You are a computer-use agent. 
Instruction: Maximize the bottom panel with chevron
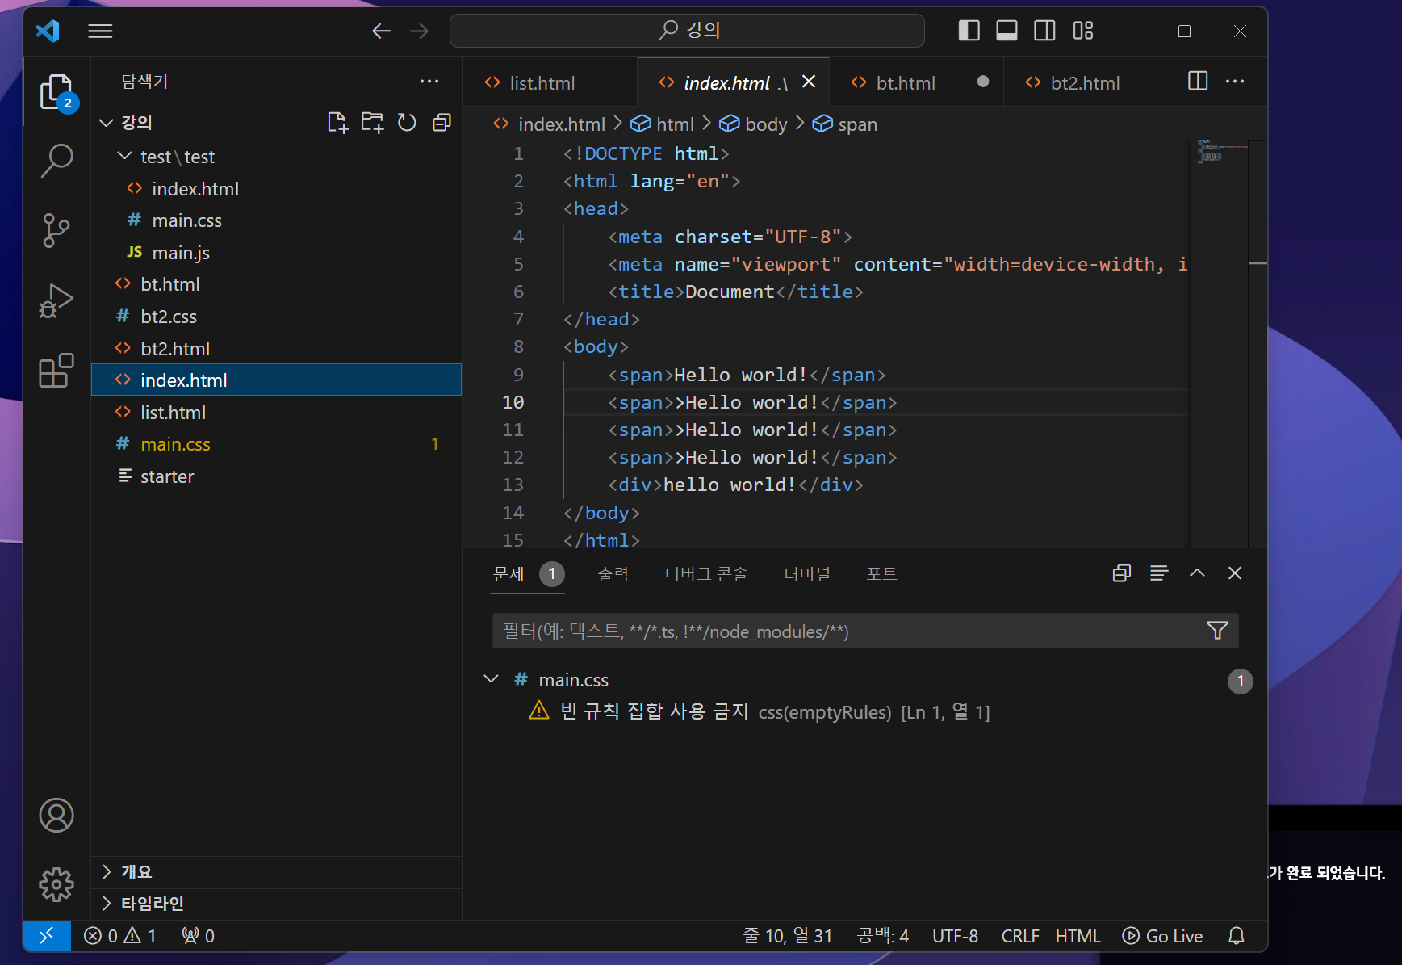click(x=1197, y=573)
